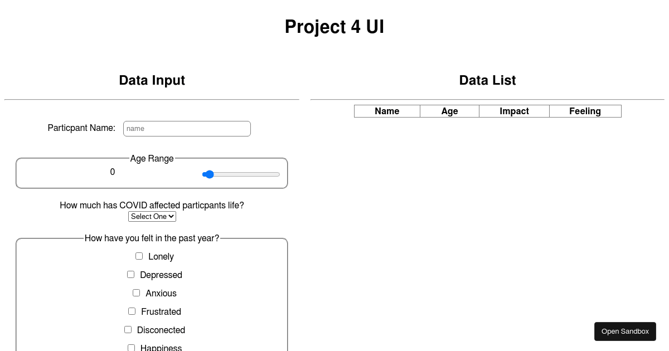Click the Feeling column header

585,111
